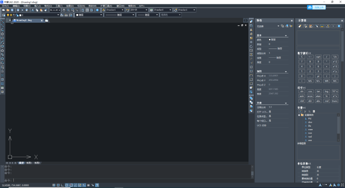Select the Line tool in draw toolbar
The image size is (345, 188).
pos(3,22)
